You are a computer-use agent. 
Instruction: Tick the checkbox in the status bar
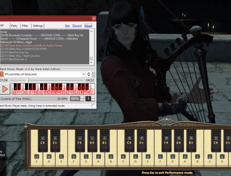(x=93, y=105)
